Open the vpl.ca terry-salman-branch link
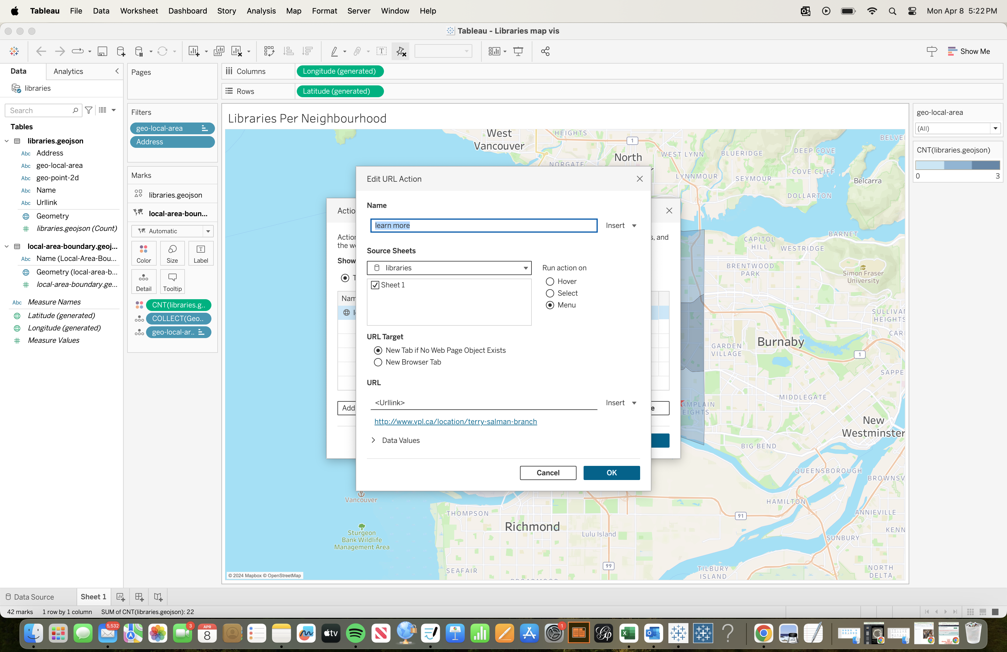Screen dimensions: 1007x652 pyautogui.click(x=455, y=421)
